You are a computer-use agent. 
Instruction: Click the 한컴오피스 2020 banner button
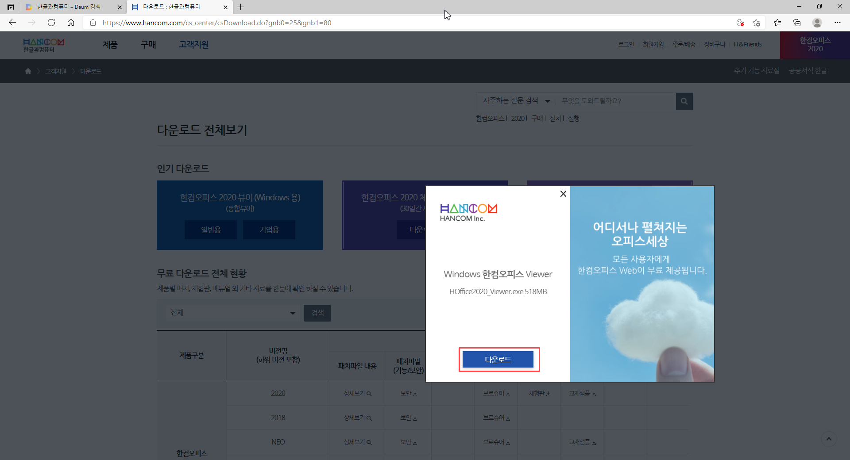(x=815, y=45)
